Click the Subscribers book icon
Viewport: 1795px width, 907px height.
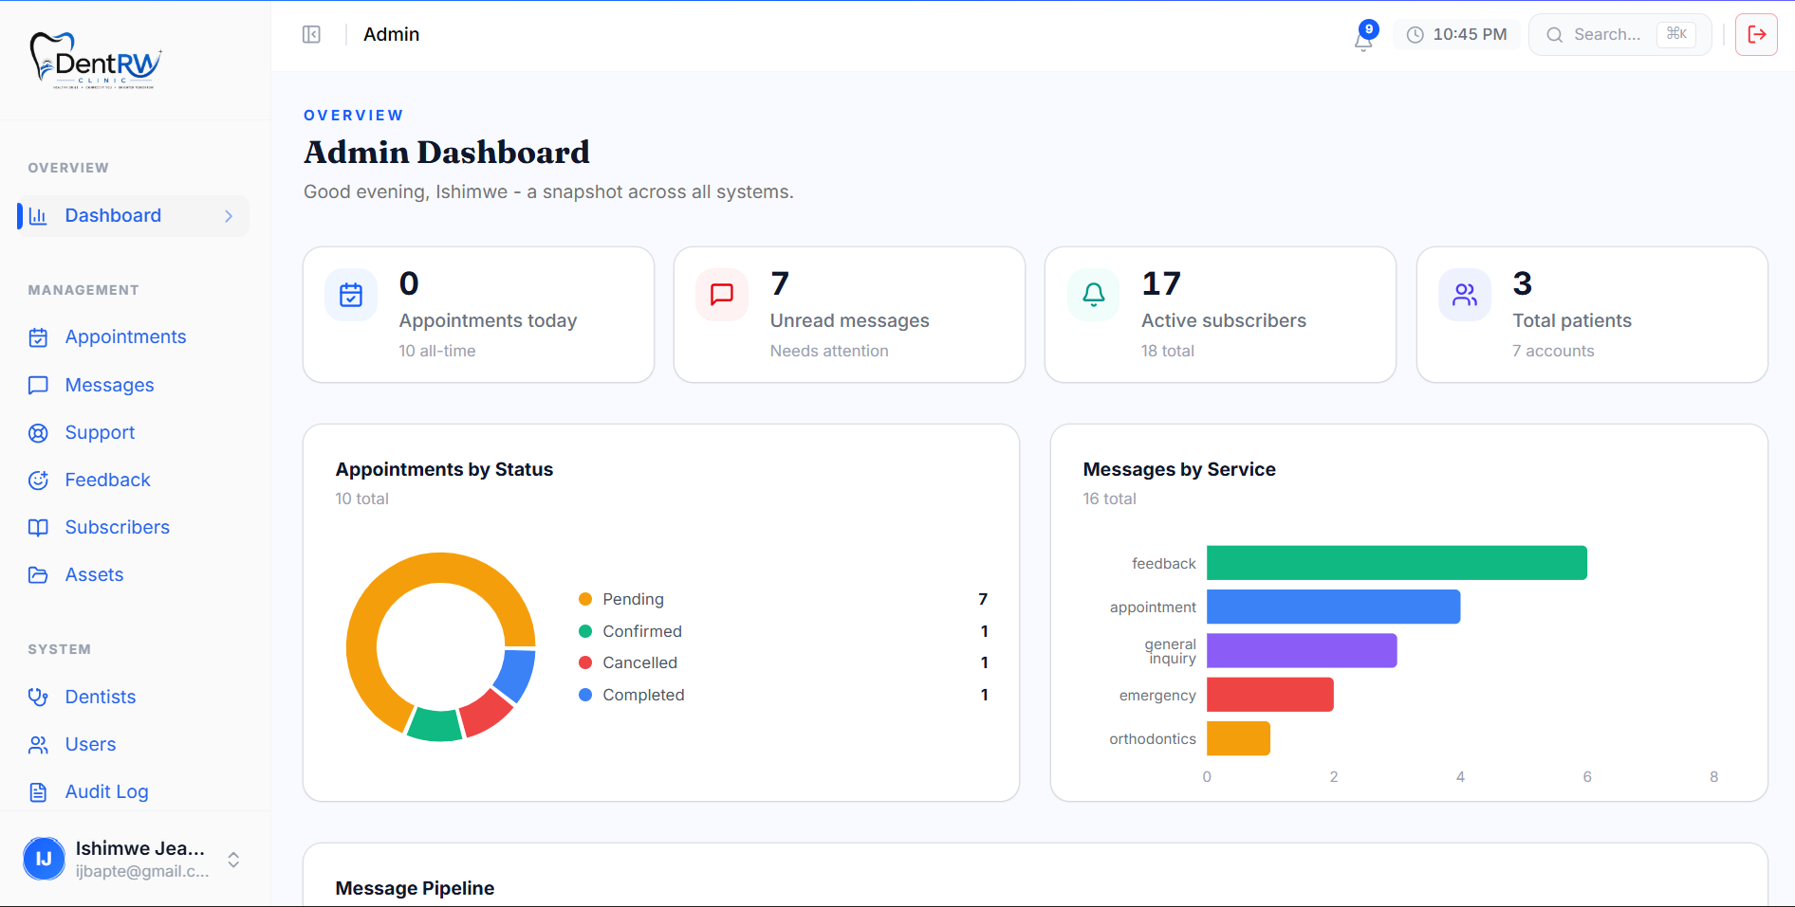click(x=38, y=528)
